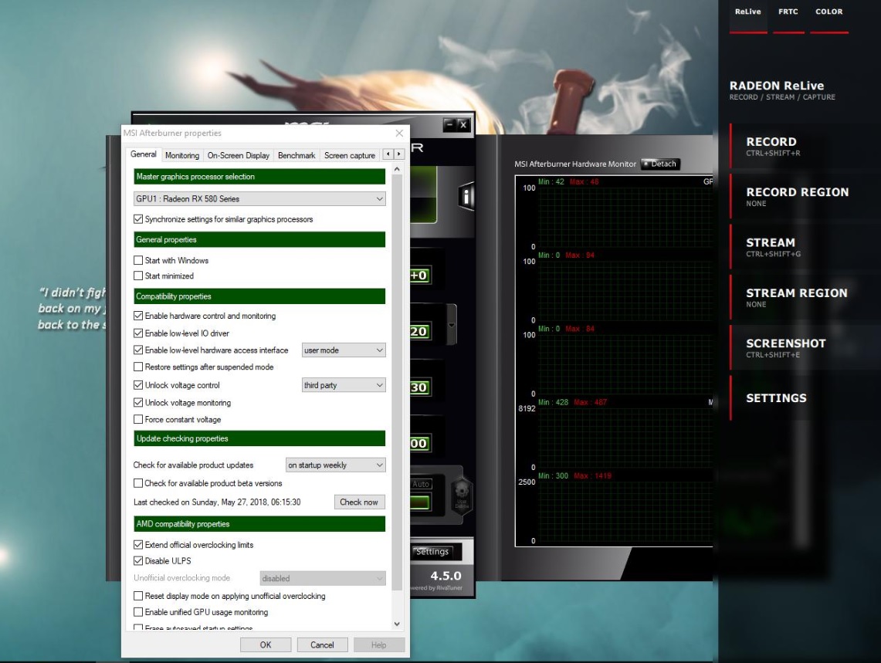Choose RECORD REGION in Radeon ReLive
The image size is (881, 663).
pyautogui.click(x=804, y=197)
